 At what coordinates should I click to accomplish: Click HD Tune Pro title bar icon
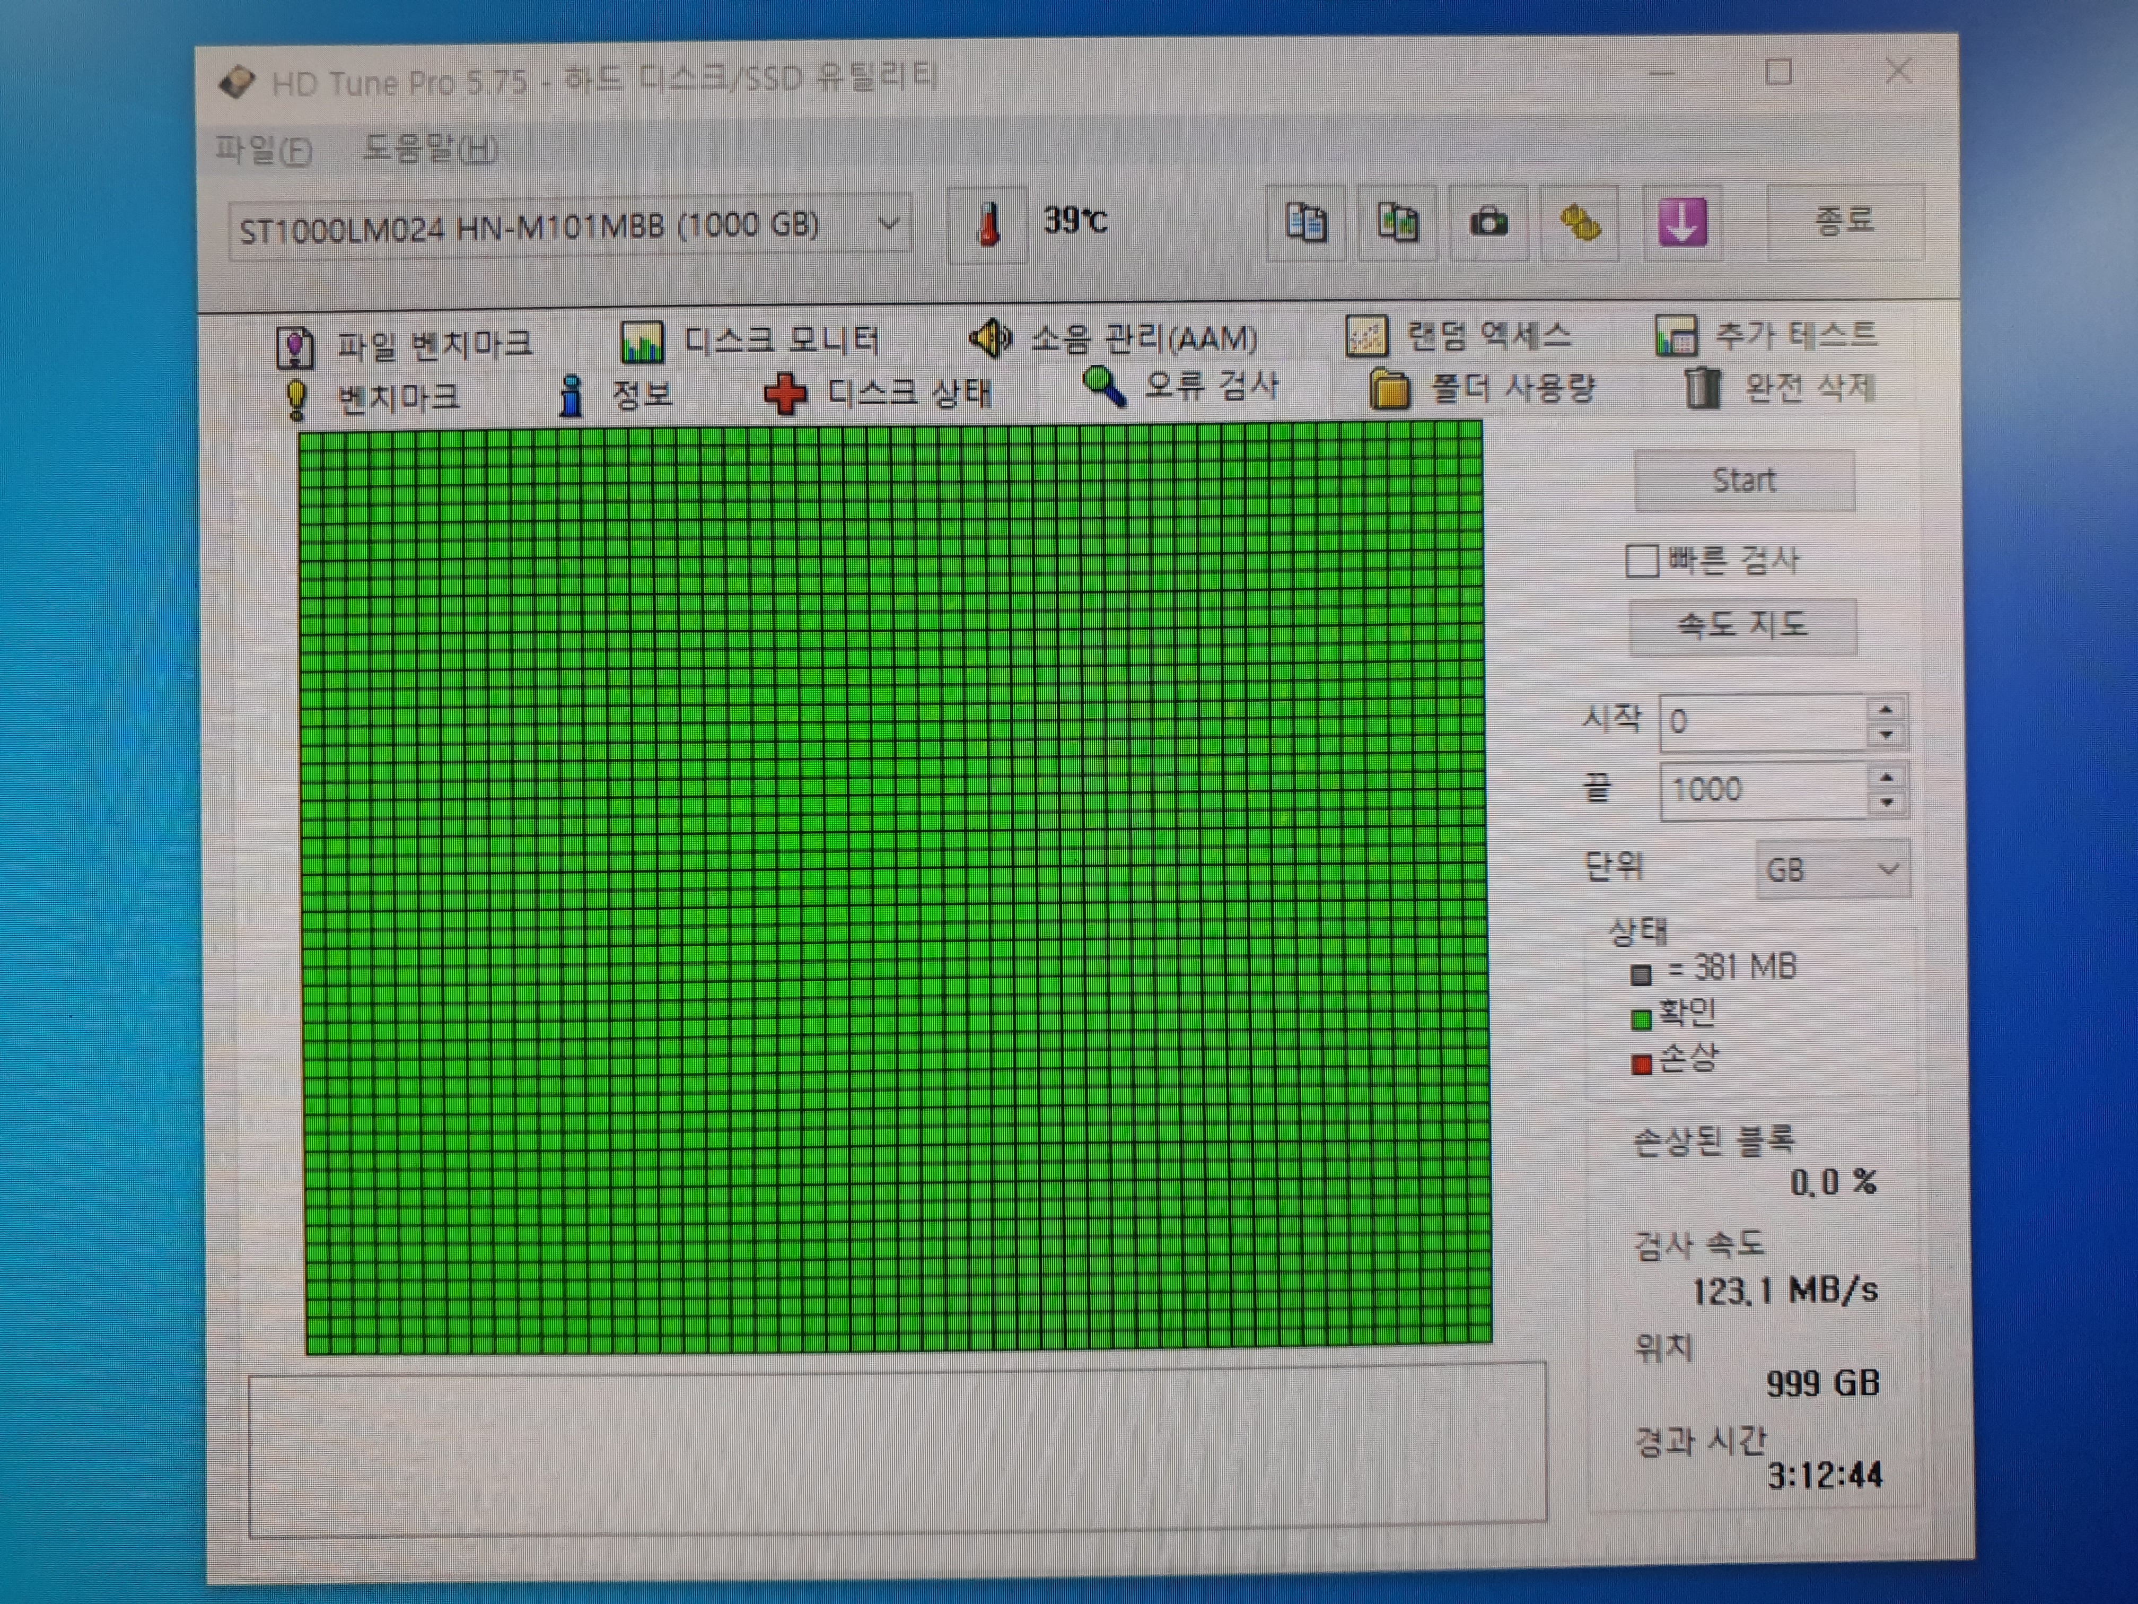pyautogui.click(x=238, y=82)
